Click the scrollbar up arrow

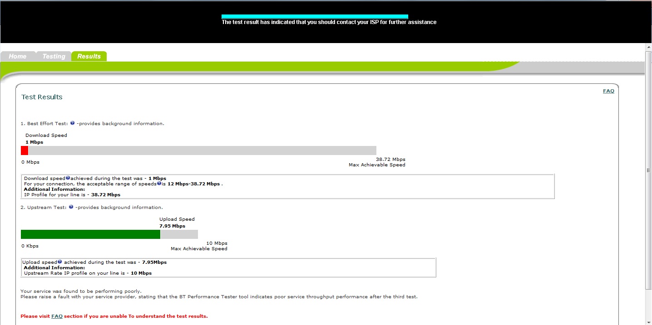tap(648, 47)
